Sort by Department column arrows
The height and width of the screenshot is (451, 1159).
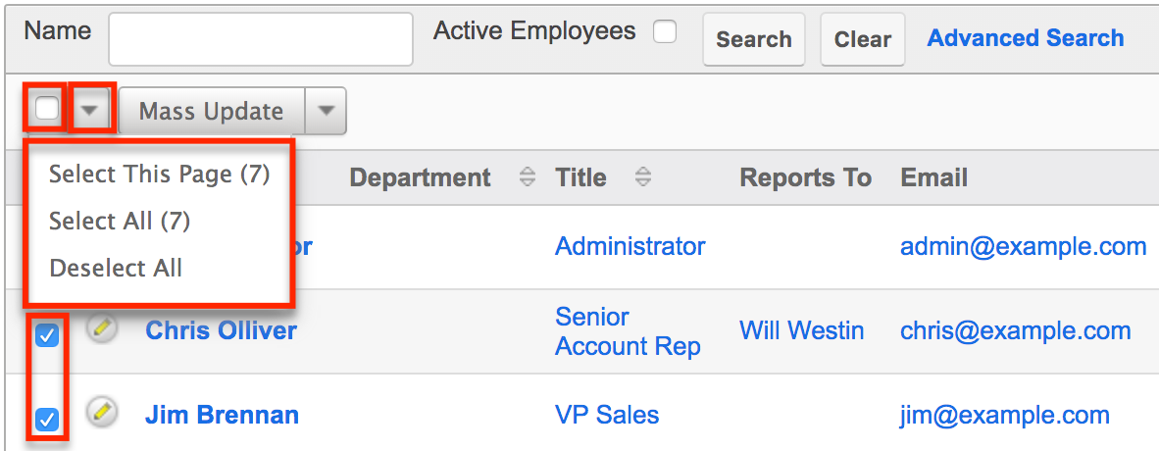(528, 177)
